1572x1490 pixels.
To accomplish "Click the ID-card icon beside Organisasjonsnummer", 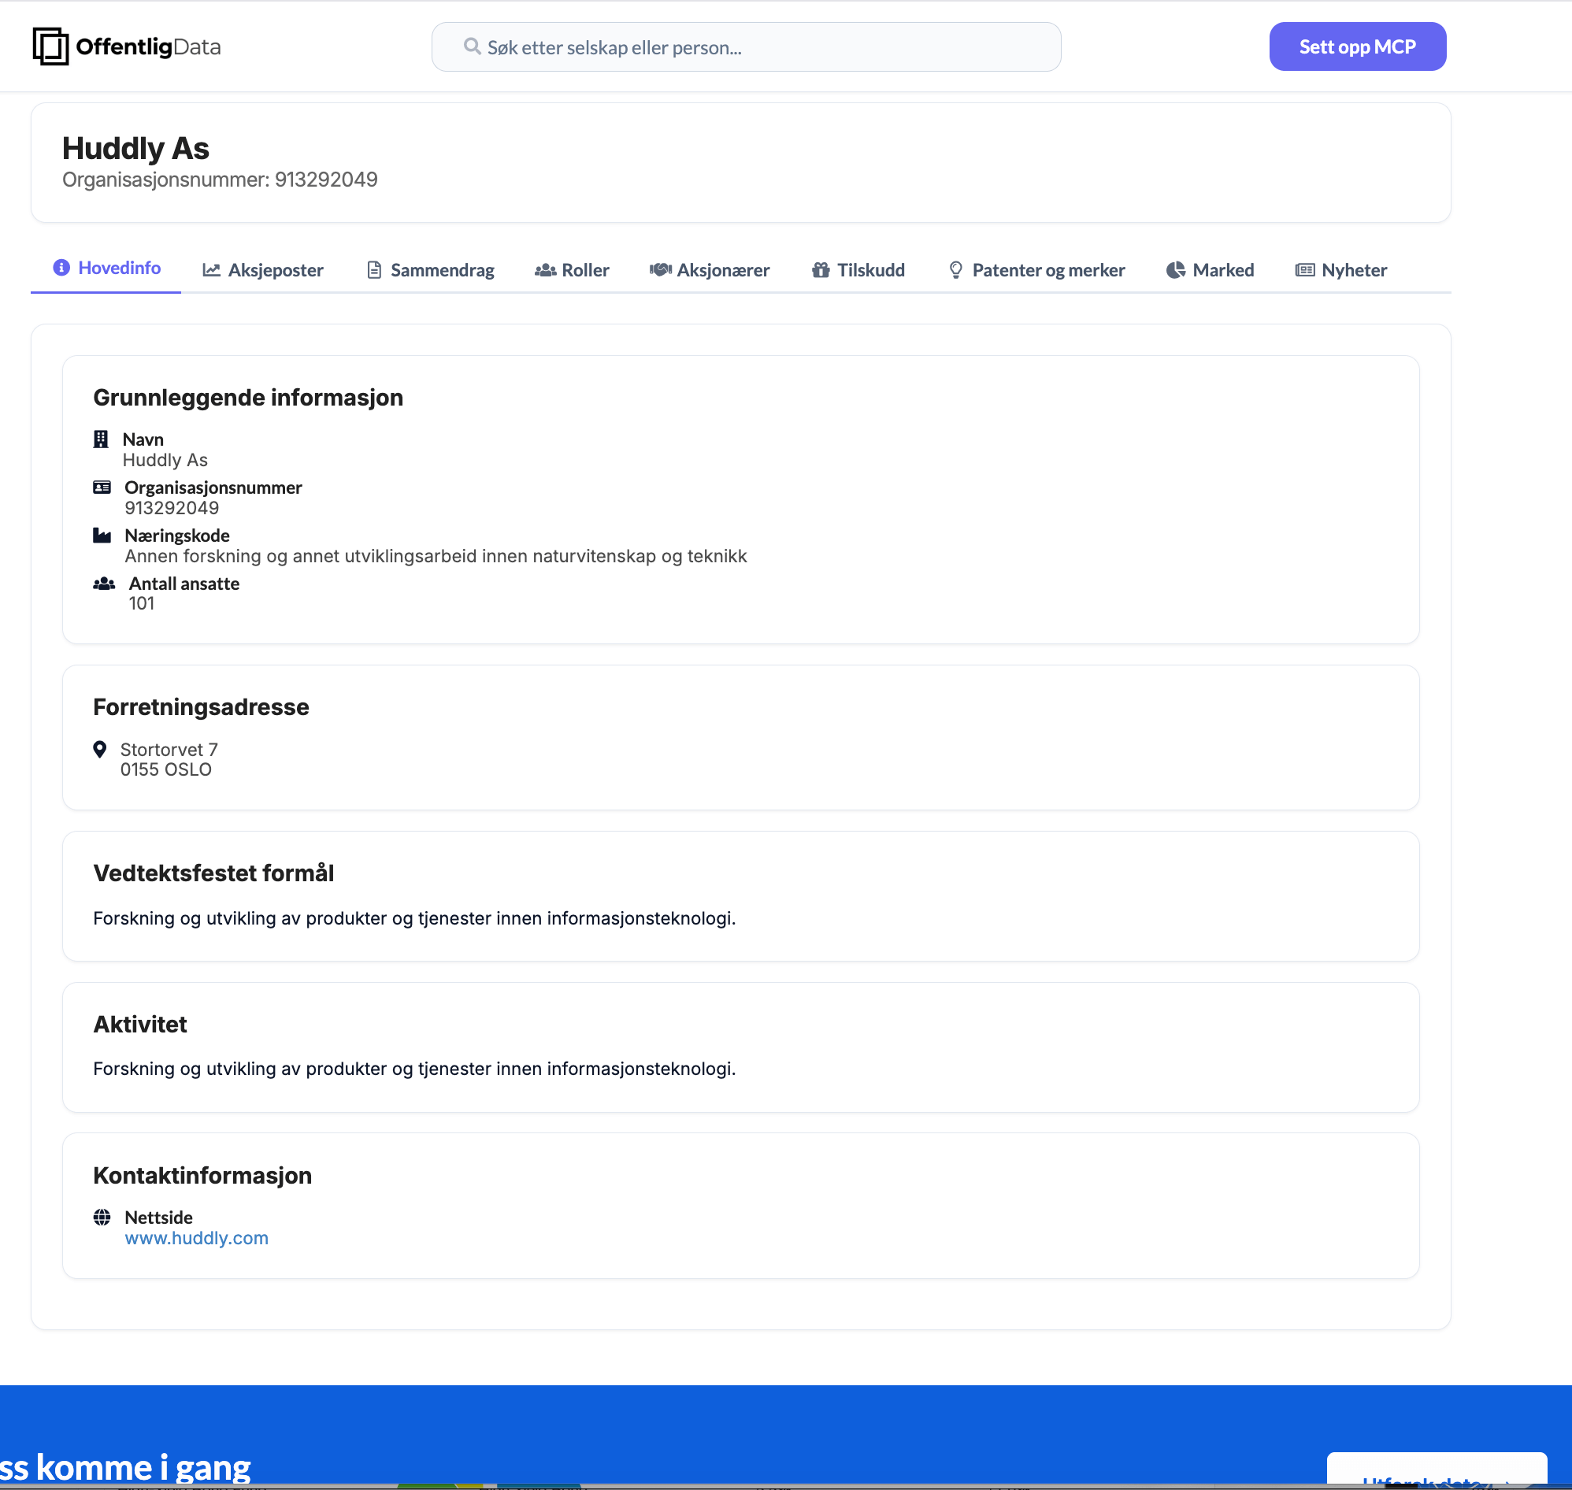I will [102, 487].
